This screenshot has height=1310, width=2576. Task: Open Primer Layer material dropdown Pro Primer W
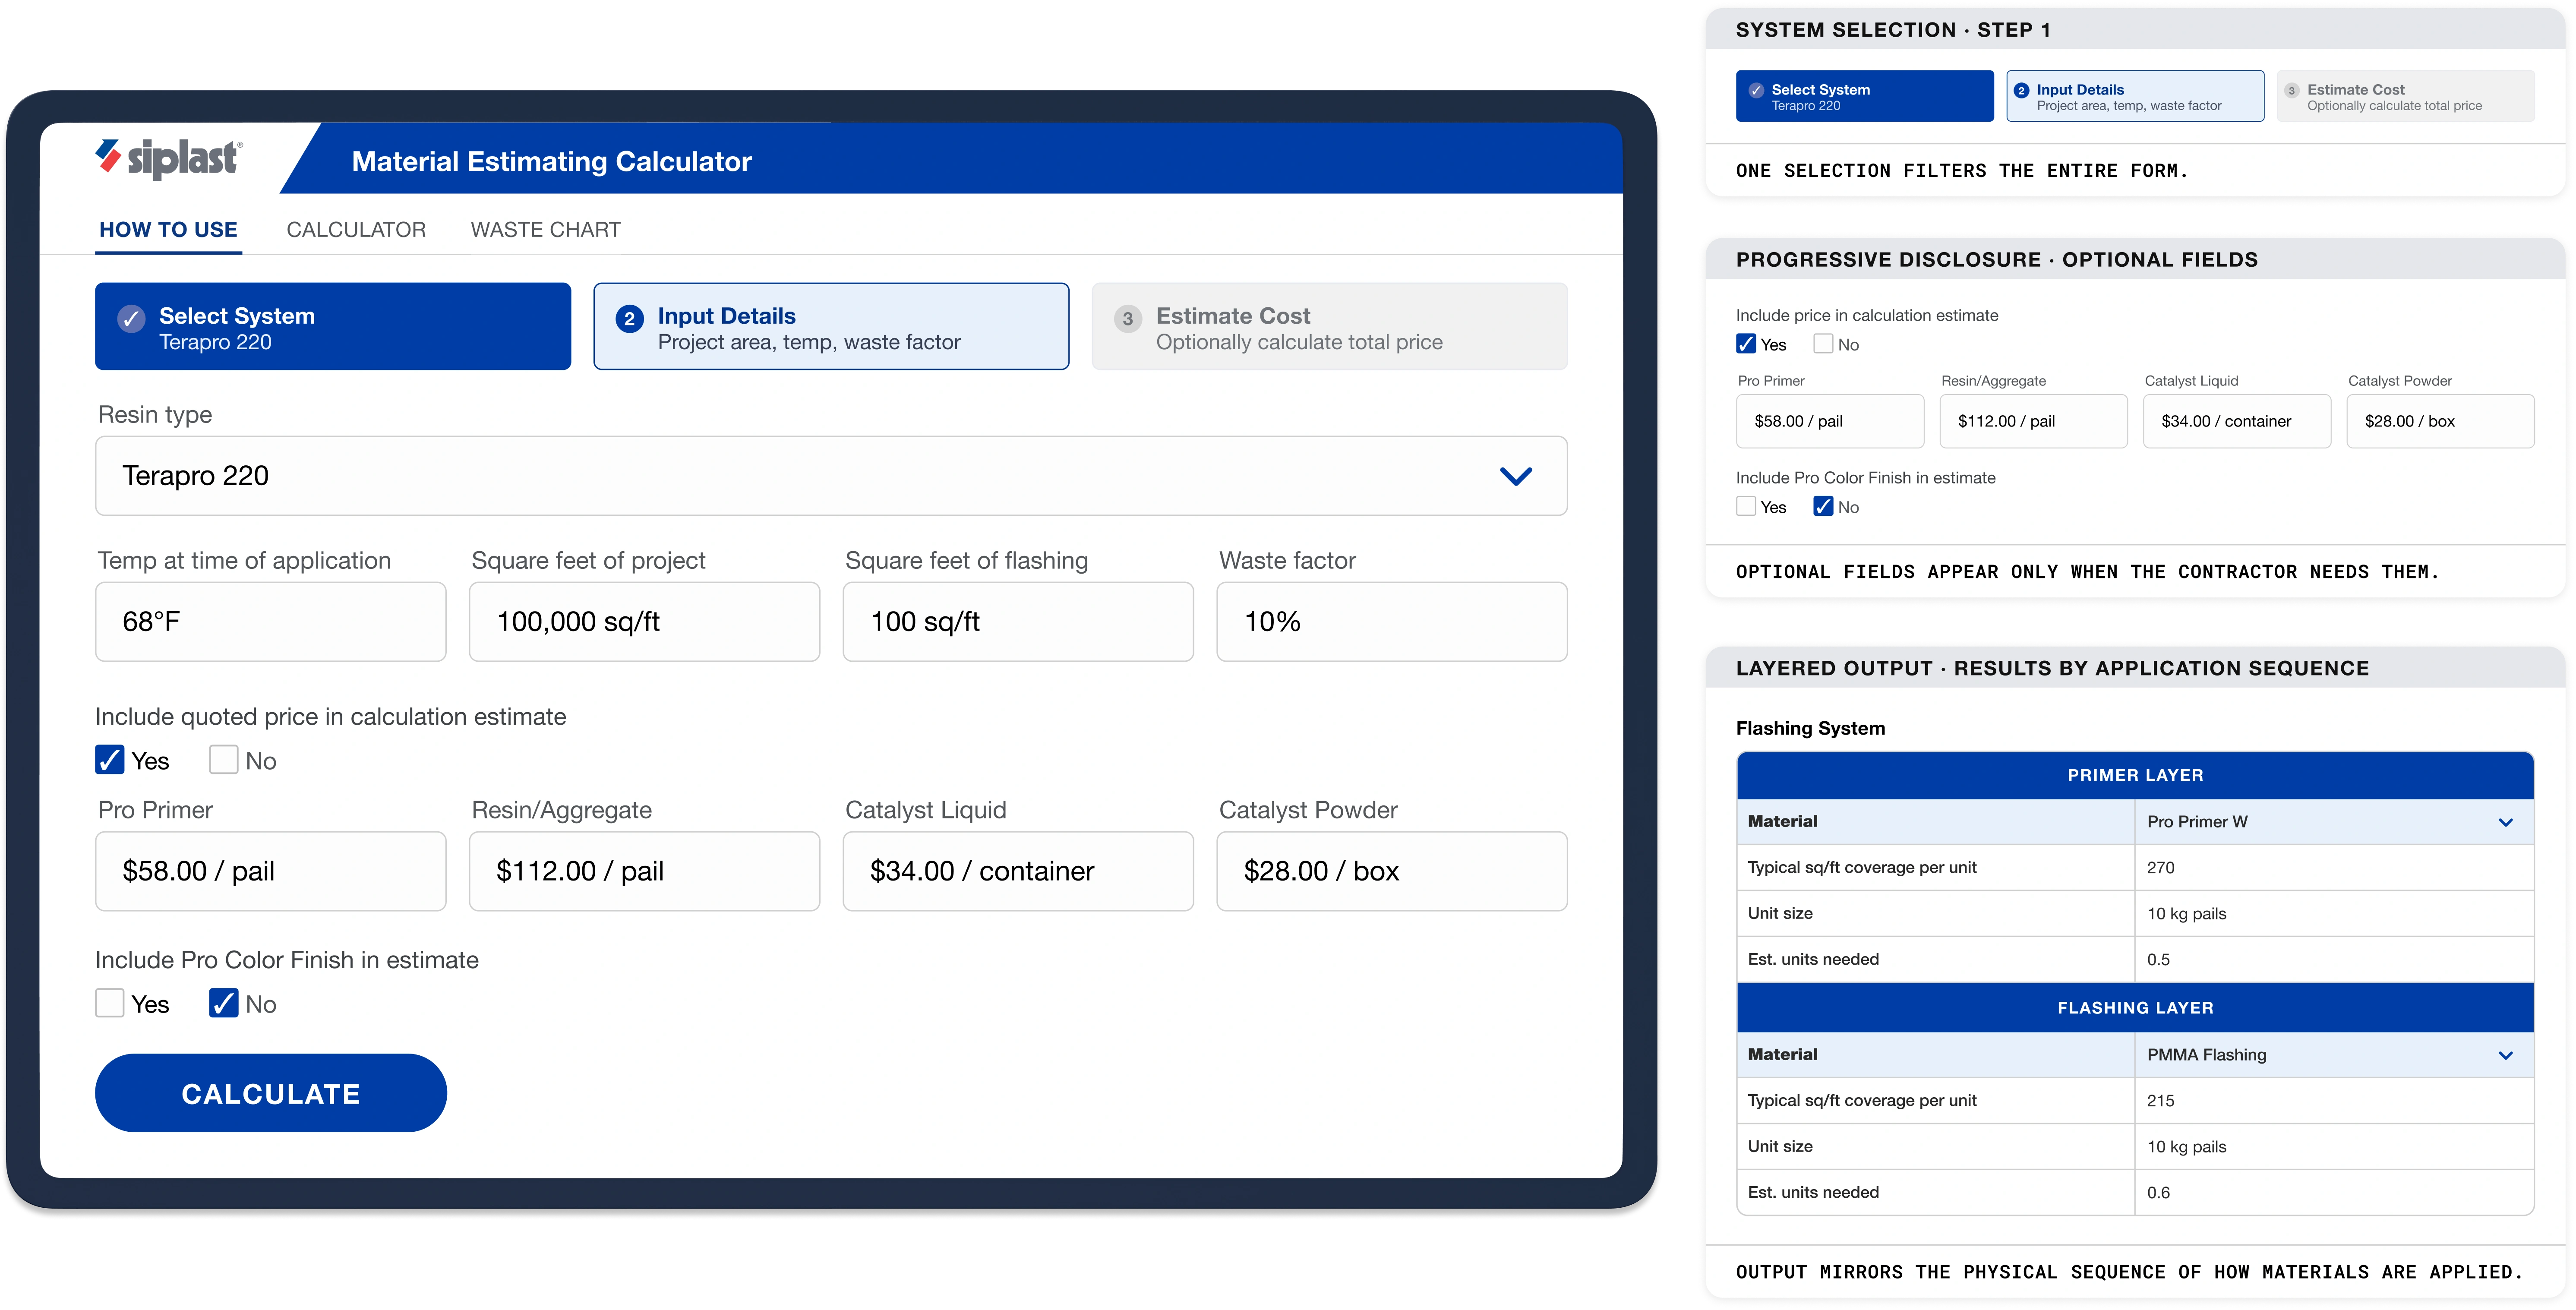pos(2334,822)
